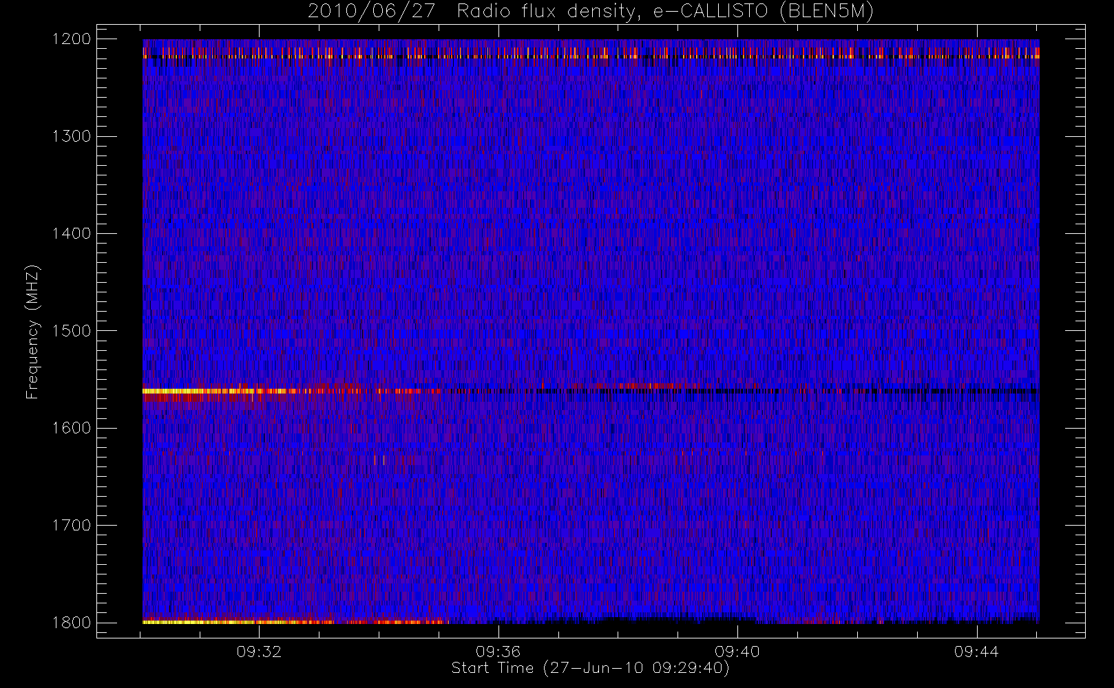Image resolution: width=1114 pixels, height=688 pixels.
Task: Click the plot title "2010/06/27 Radio flux density, e-CALLISTO (BLEN5M)"
Action: (x=591, y=12)
